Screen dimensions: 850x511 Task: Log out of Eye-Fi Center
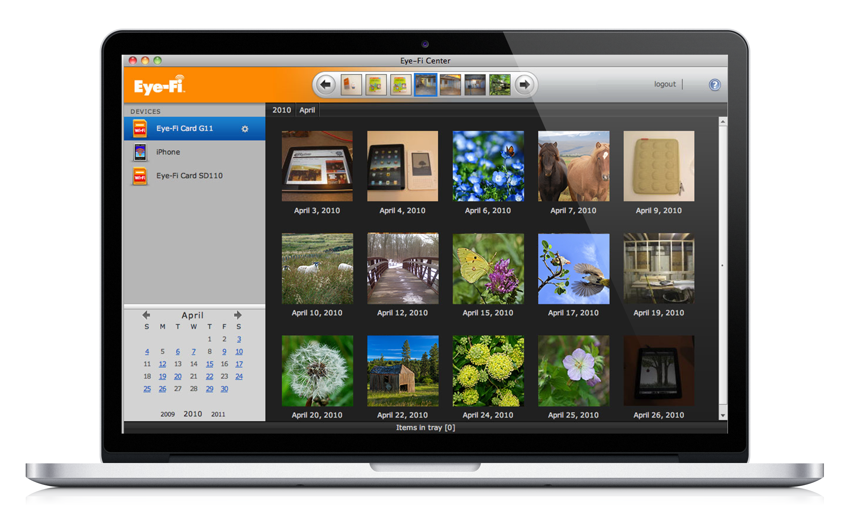click(665, 84)
